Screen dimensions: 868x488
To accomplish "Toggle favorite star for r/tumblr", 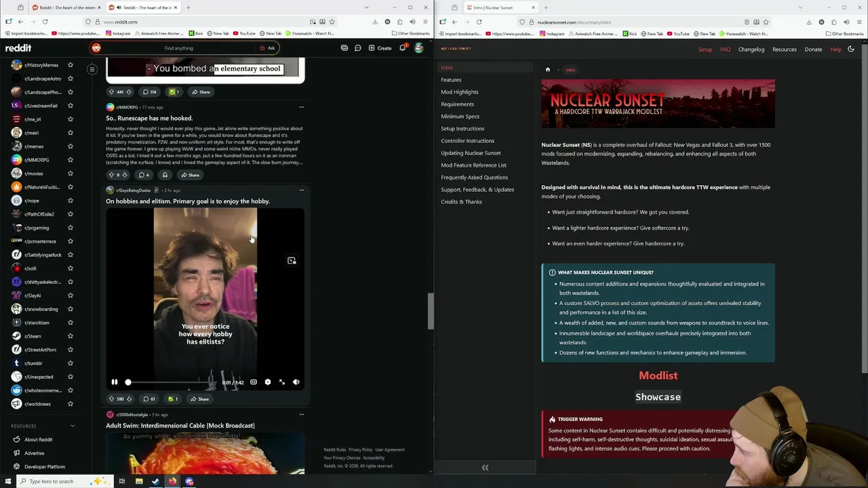I will [x=71, y=363].
